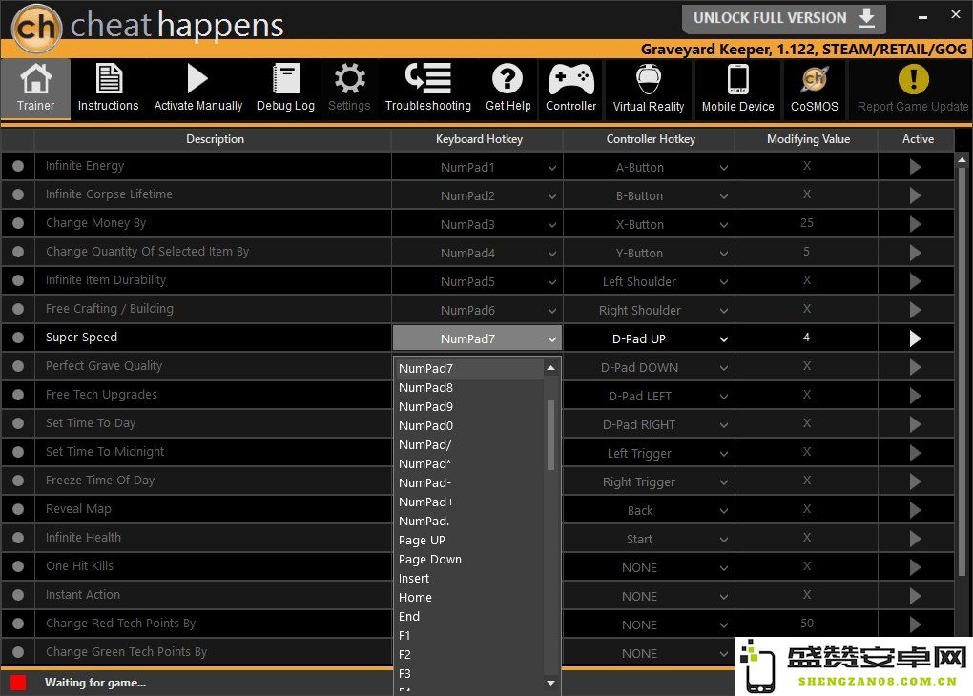Choose Home from hotkey list
This screenshot has height=696, width=973.
coord(469,598)
